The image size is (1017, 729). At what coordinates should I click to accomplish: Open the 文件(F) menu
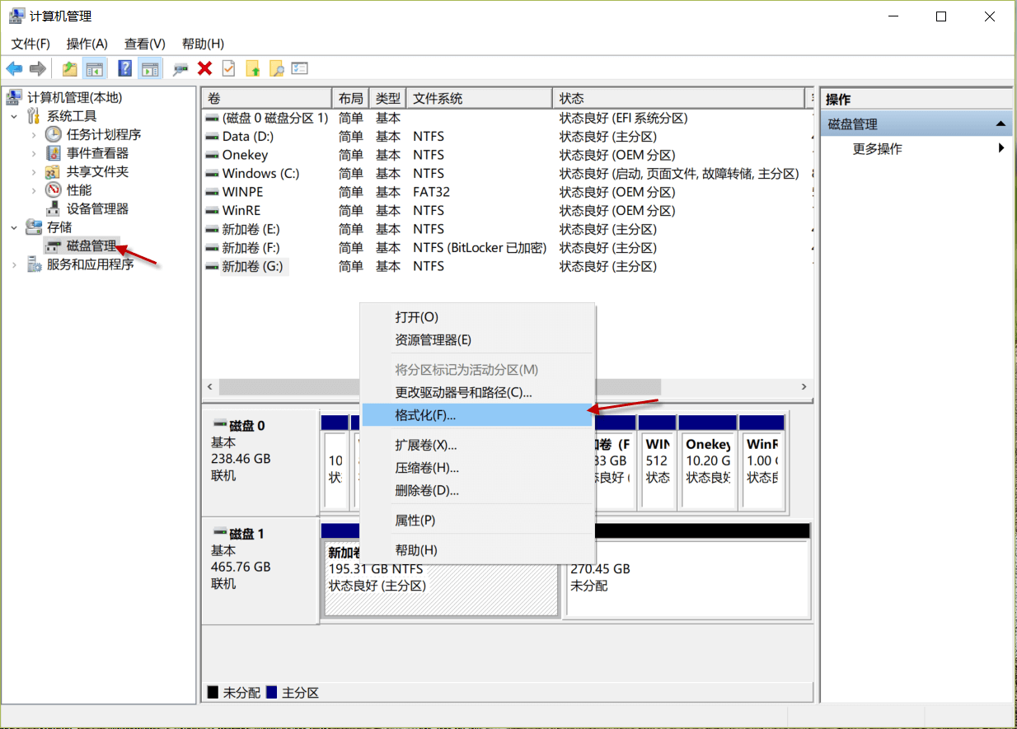pyautogui.click(x=30, y=44)
